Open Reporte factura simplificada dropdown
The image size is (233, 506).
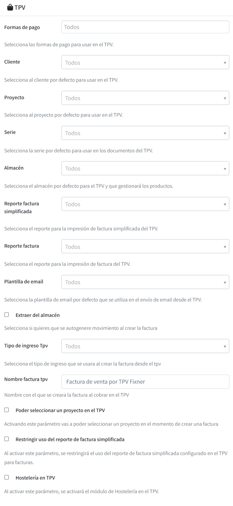pos(145,204)
